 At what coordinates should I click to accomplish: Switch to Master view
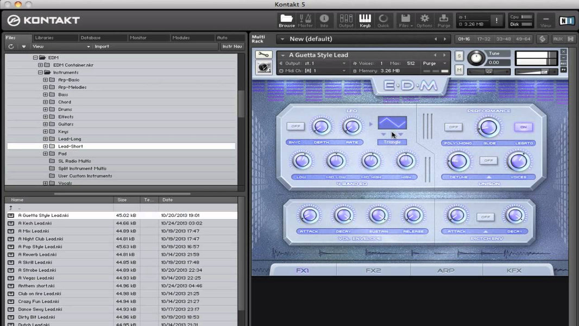pos(305,20)
